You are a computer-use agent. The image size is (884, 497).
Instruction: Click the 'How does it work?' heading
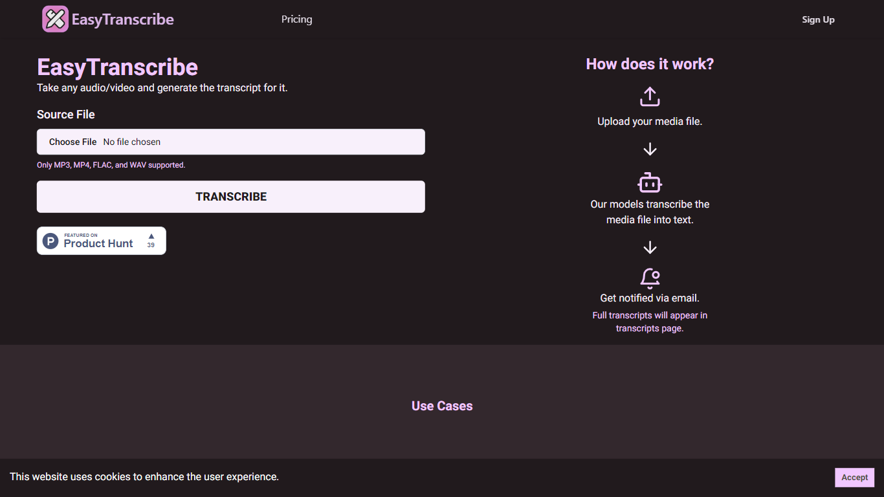pyautogui.click(x=650, y=64)
